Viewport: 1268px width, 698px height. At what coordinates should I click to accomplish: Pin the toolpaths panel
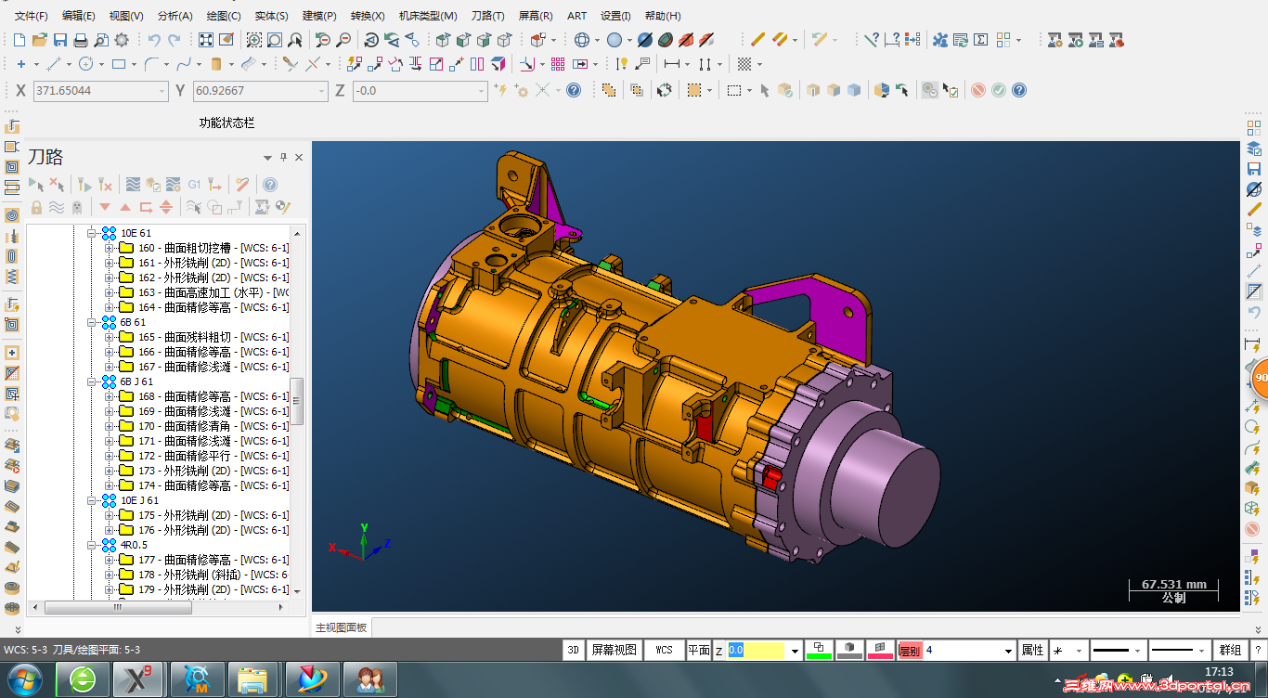(284, 157)
